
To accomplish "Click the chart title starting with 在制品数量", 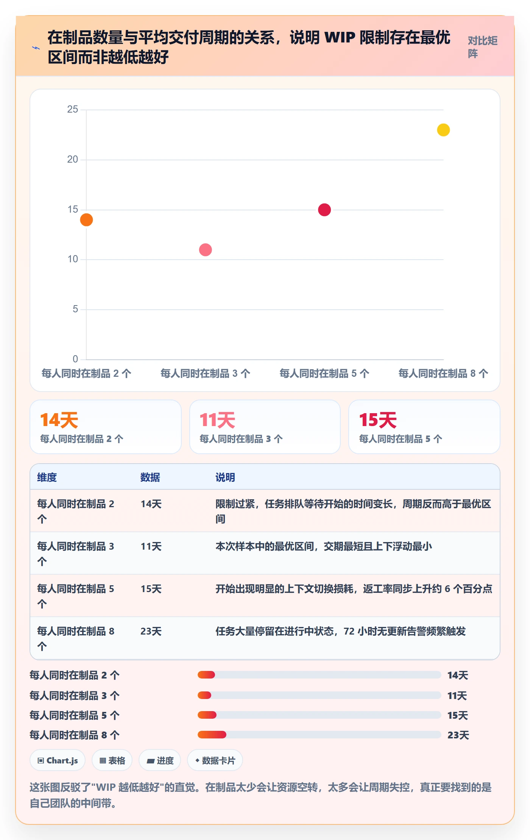I will [x=249, y=47].
